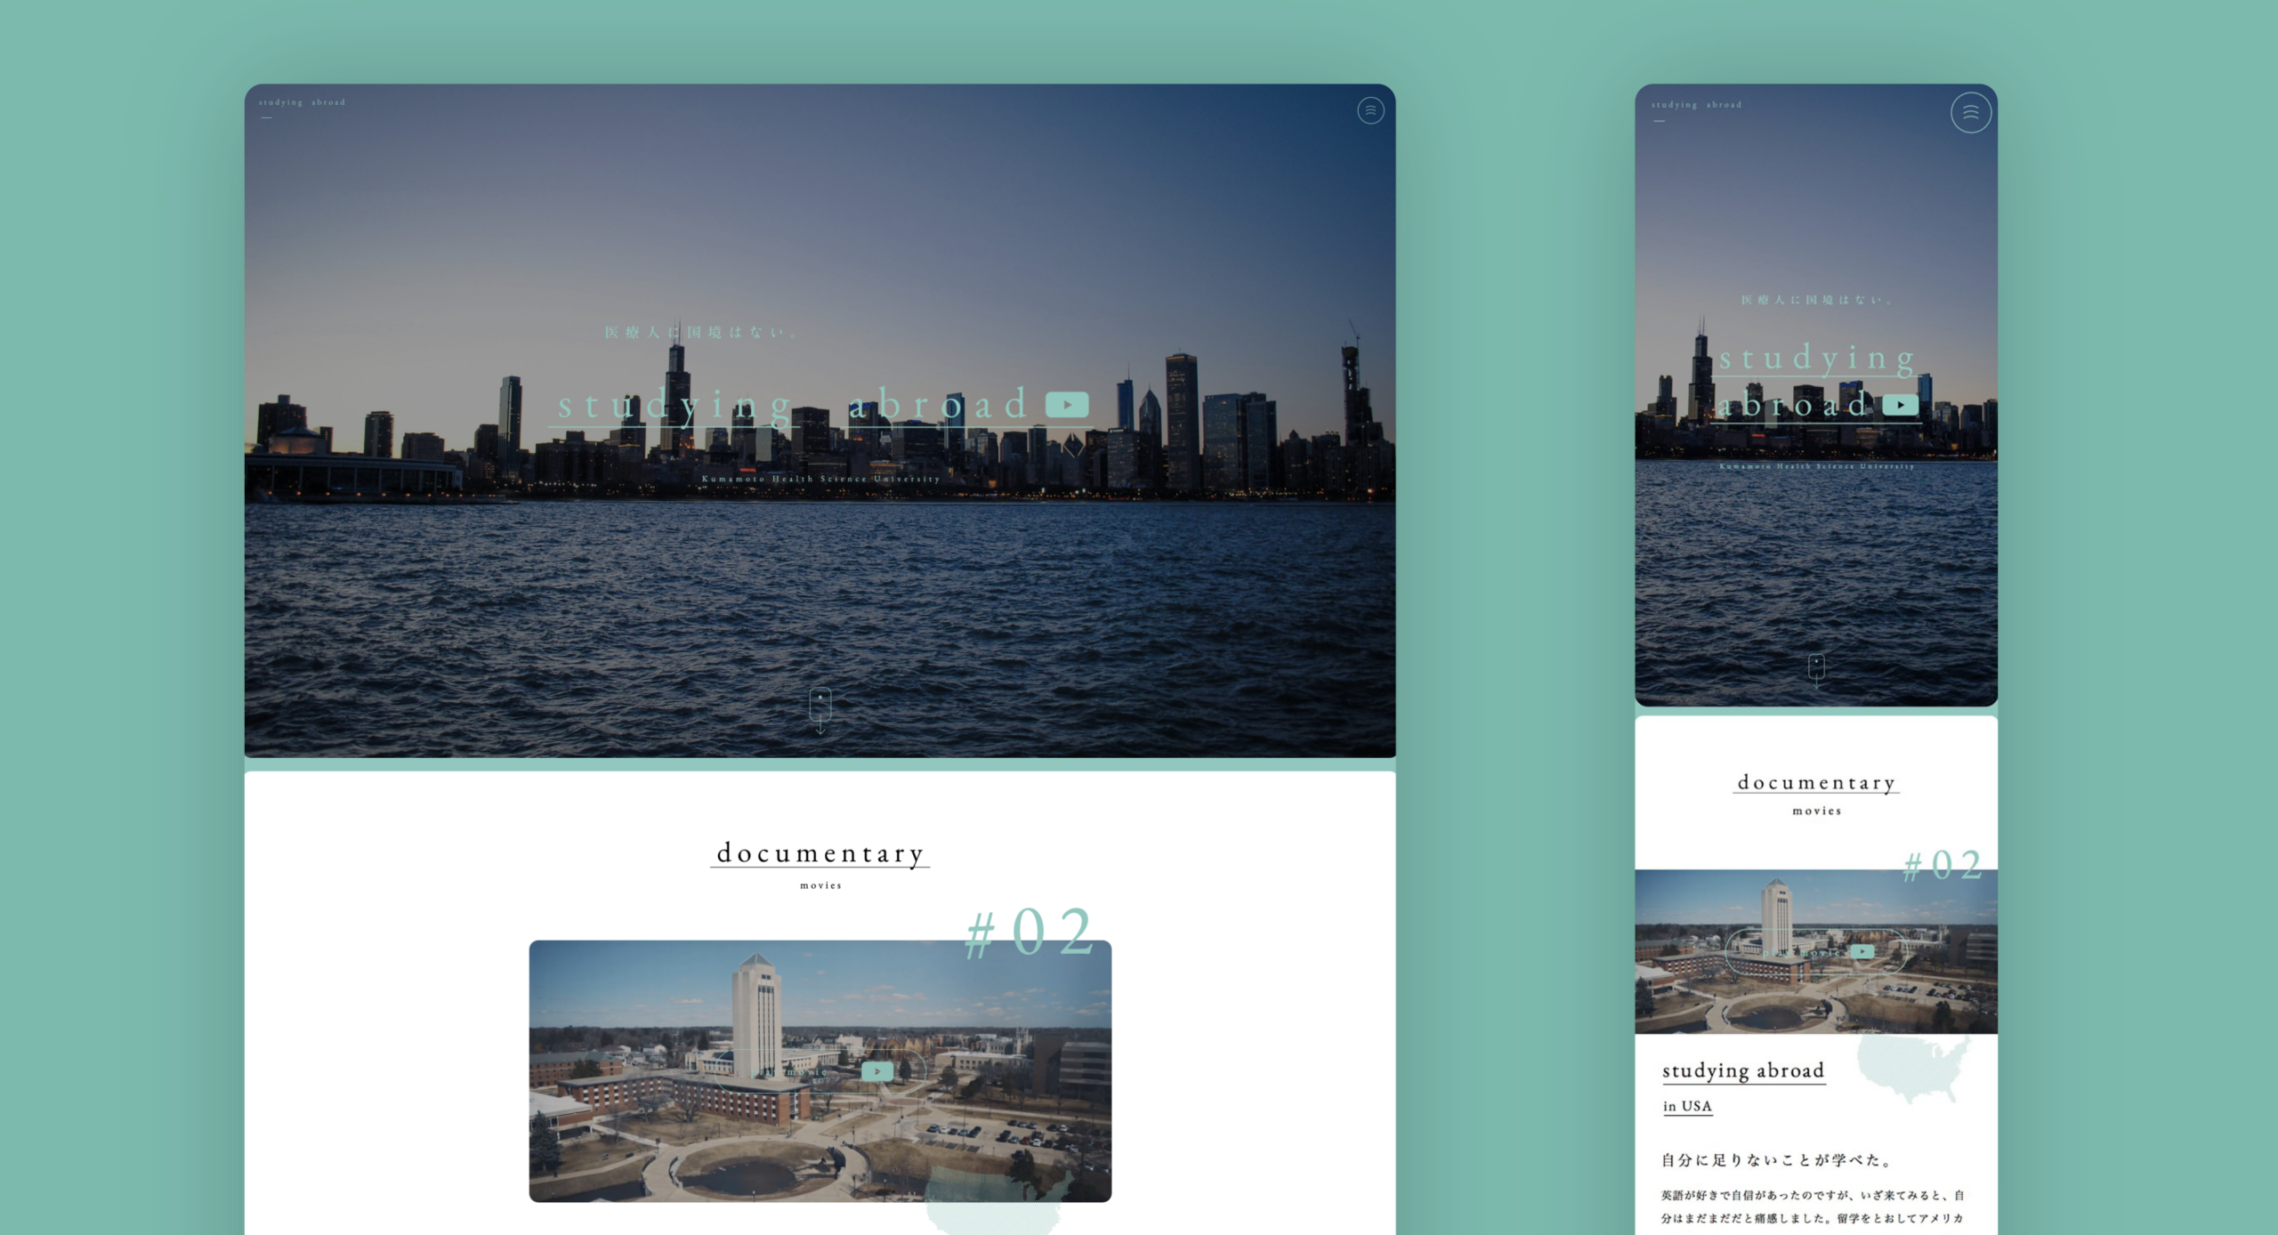The height and width of the screenshot is (1235, 2278).
Task: Click the scroll-down mouse icon in desktop hero
Action: click(x=820, y=708)
